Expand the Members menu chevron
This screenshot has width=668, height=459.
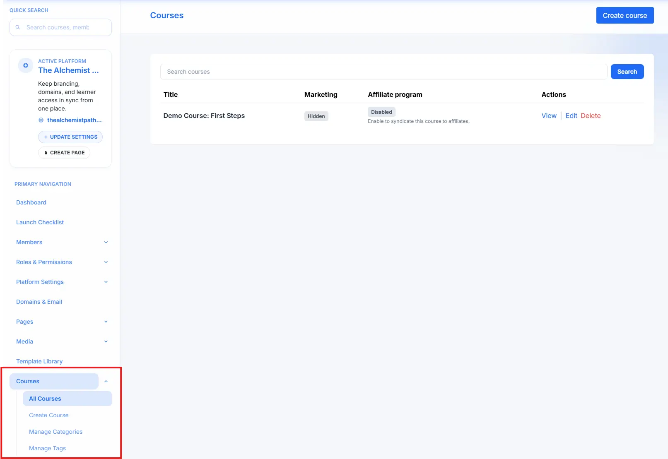coord(106,242)
